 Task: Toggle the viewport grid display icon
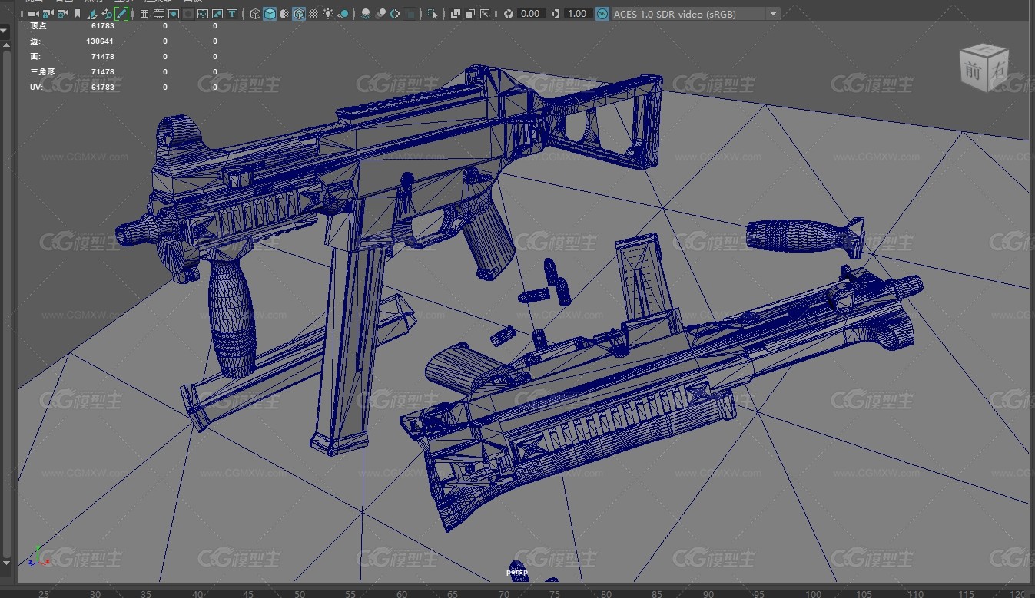[x=144, y=14]
